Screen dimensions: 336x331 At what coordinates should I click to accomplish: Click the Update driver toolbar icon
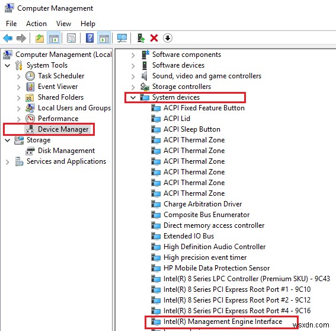[141, 38]
